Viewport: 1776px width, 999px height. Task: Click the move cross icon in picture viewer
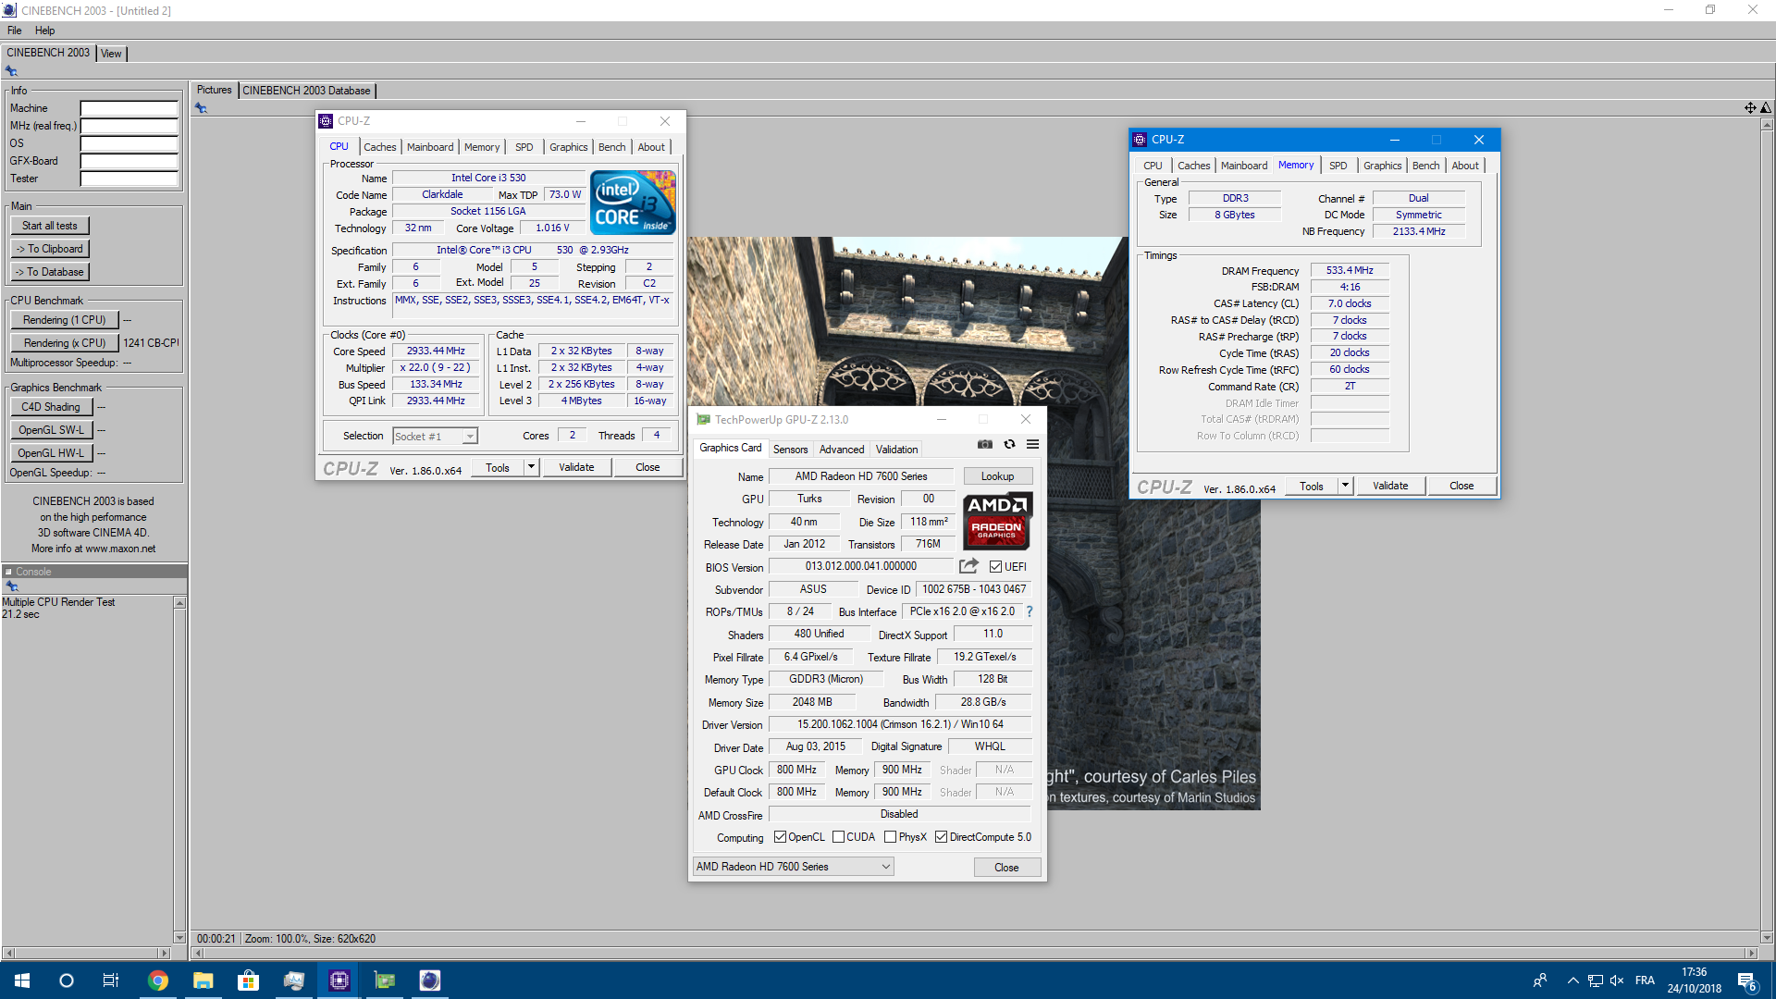1750,108
